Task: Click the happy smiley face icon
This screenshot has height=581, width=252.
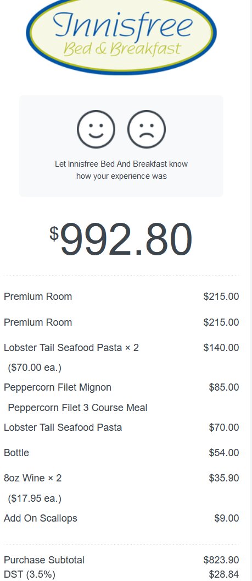Action: [96, 129]
